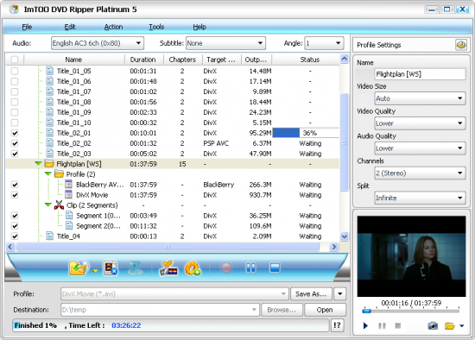The height and width of the screenshot is (340, 475).
Task: Collapse the Clip (2 Segments) node
Action: [x=47, y=205]
